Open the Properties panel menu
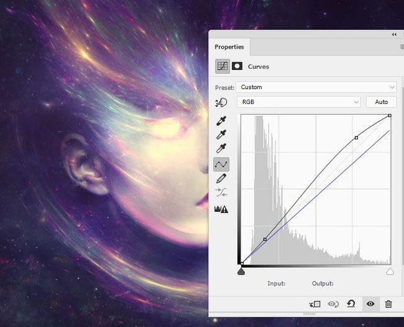This screenshot has width=404, height=327. (402, 47)
